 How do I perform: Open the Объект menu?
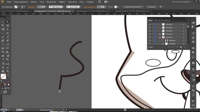(34, 2)
